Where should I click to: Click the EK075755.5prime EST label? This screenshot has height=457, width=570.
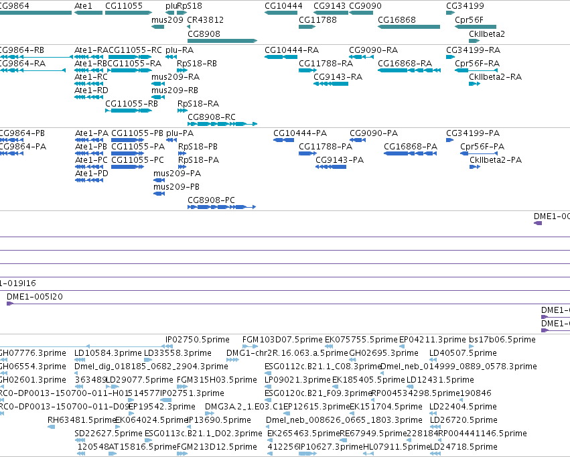point(361,340)
